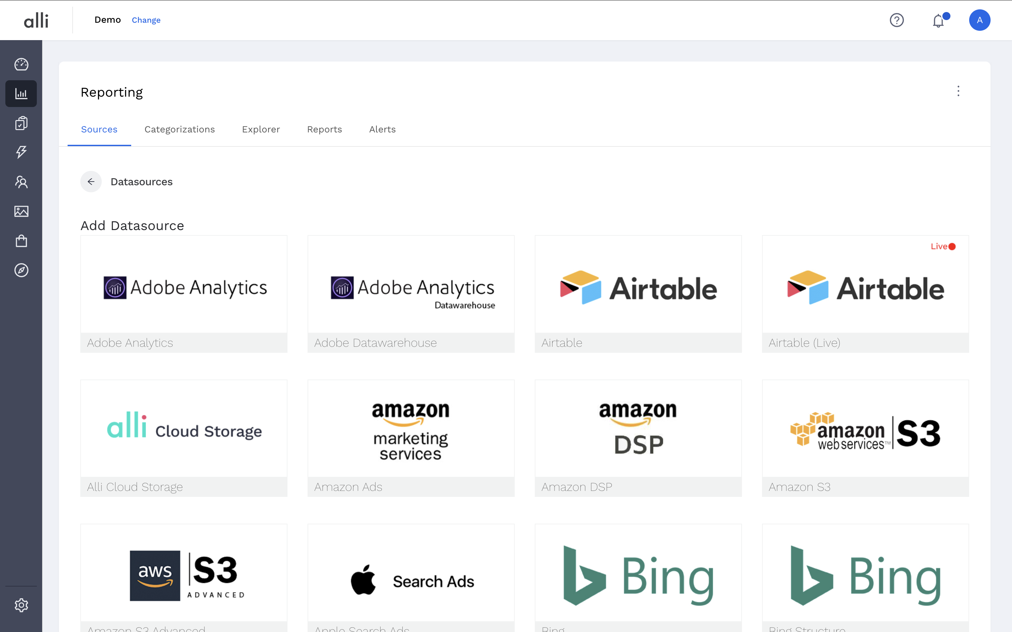
Task: Click the shopping bag sidebar icon
Action: [21, 241]
